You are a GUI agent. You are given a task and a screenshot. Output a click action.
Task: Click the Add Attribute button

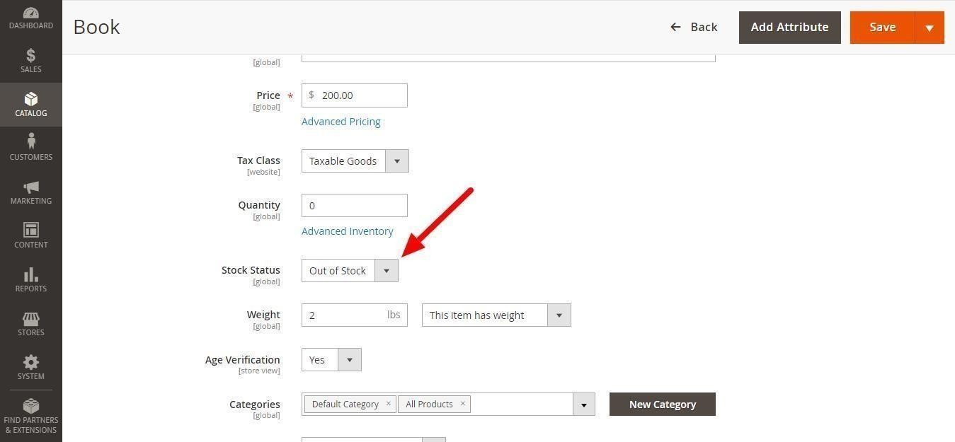[789, 28]
